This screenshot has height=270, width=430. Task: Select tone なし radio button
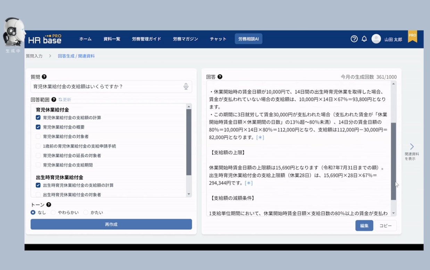coord(33,213)
